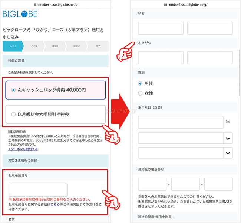
Task: Click the 生年月日（西暦） label
Action: pyautogui.click(x=150, y=107)
